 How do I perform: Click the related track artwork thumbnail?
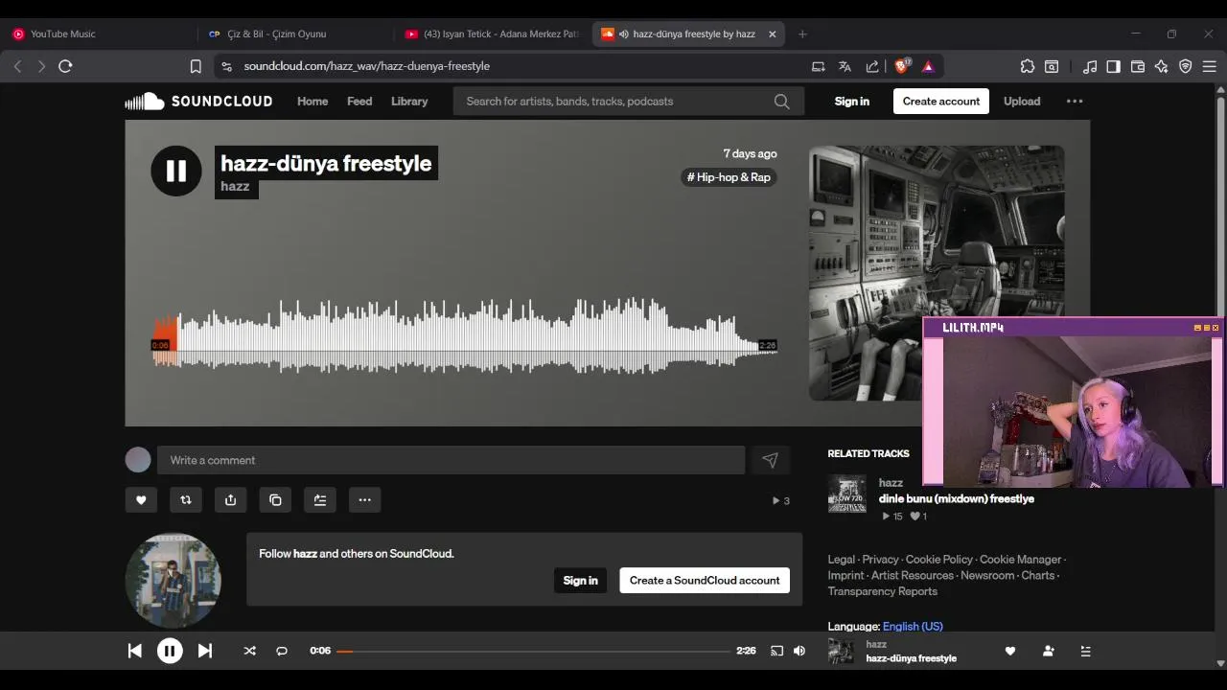pyautogui.click(x=847, y=494)
